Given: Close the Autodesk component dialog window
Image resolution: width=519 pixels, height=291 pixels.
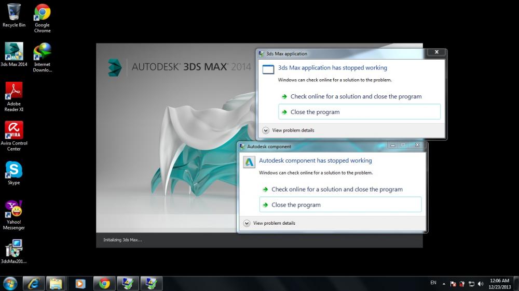Looking at the screenshot, I should click(417, 145).
